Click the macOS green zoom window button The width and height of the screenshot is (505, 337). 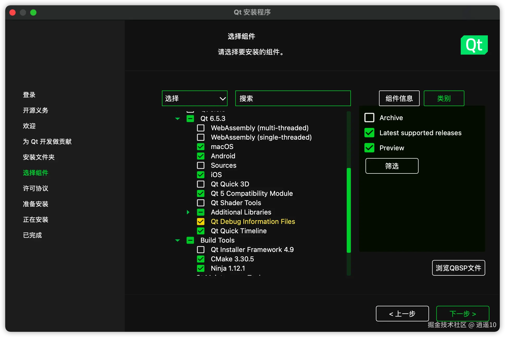(33, 12)
